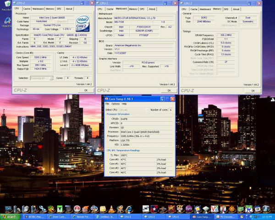Open the Help menu in Core Temp
The image size is (275, 220).
click(x=124, y=104)
